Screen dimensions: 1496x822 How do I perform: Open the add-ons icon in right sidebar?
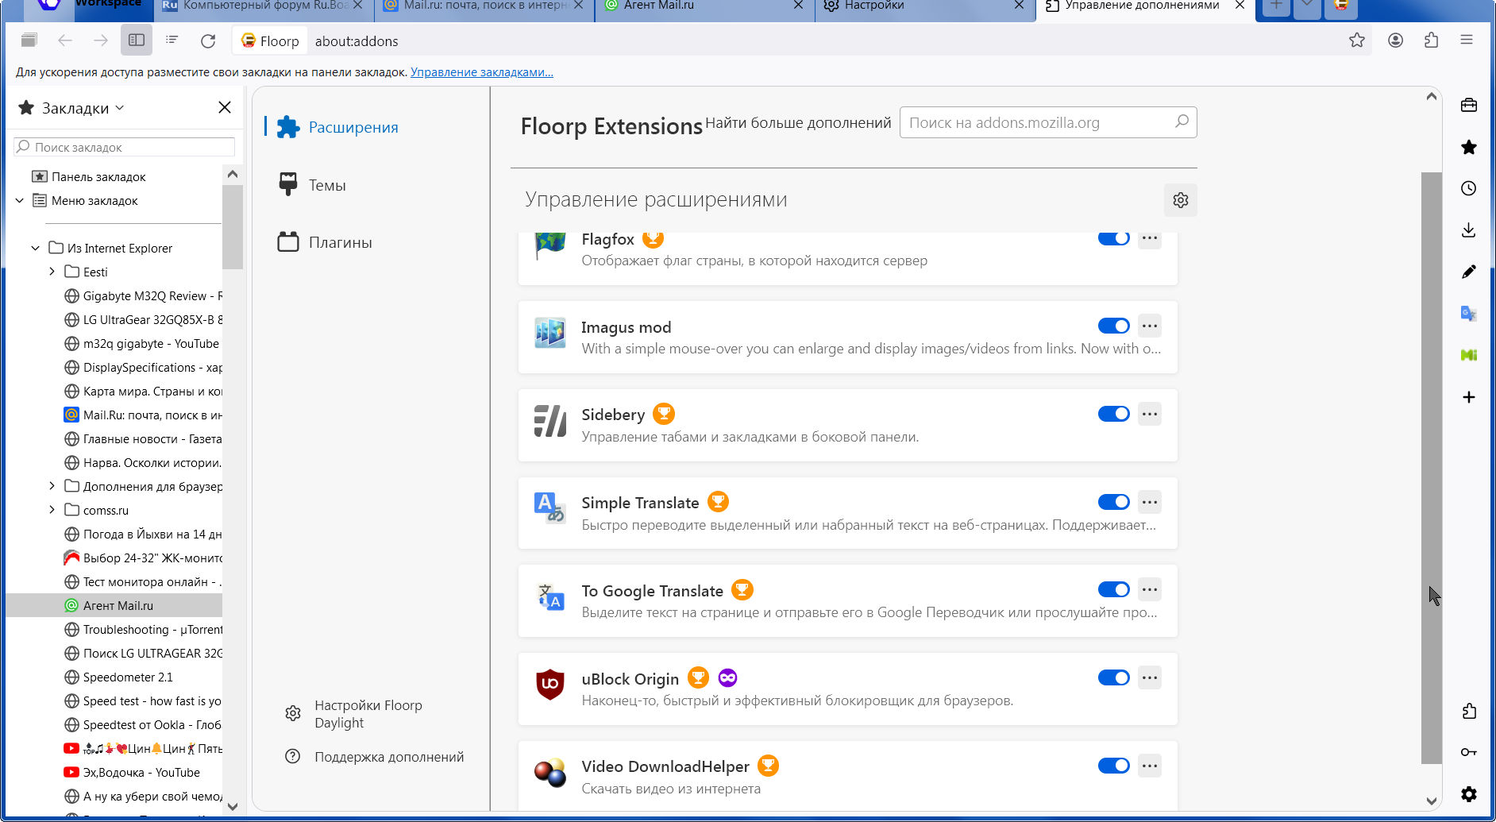(1469, 711)
